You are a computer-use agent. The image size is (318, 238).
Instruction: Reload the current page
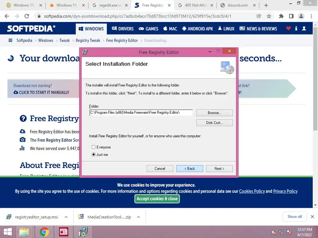point(27,16)
